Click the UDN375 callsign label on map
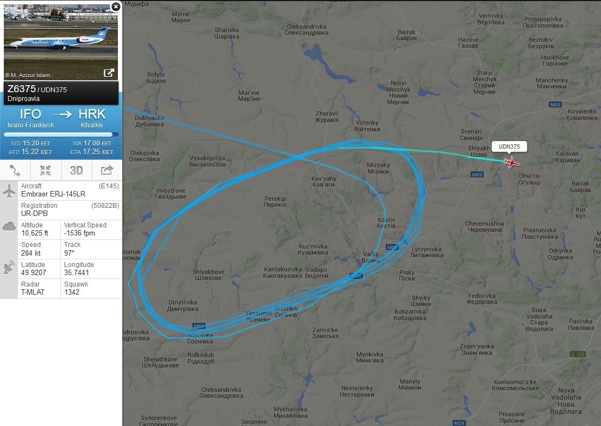 (x=509, y=147)
